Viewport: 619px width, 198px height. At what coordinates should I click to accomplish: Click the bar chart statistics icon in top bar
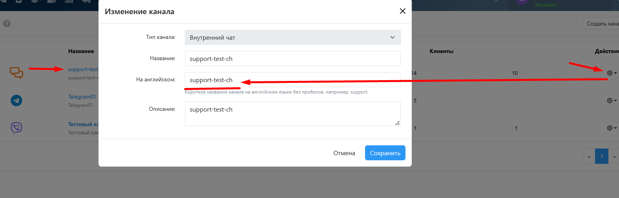[x=69, y=2]
